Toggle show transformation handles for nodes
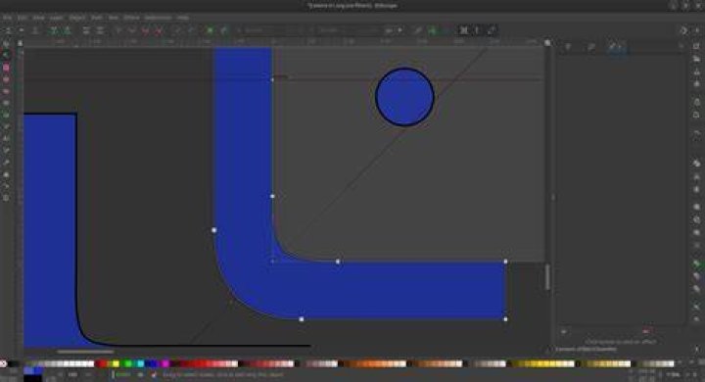Image resolution: width=705 pixels, height=382 pixels. pos(463,30)
